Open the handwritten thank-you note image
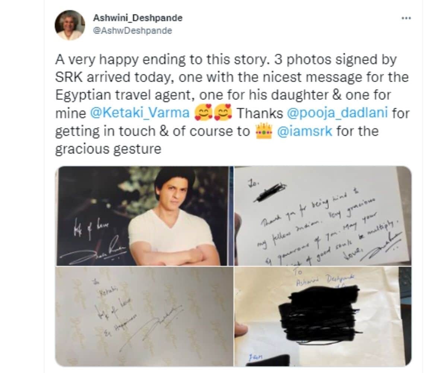Screen dimensions: 447x373 click(323, 216)
